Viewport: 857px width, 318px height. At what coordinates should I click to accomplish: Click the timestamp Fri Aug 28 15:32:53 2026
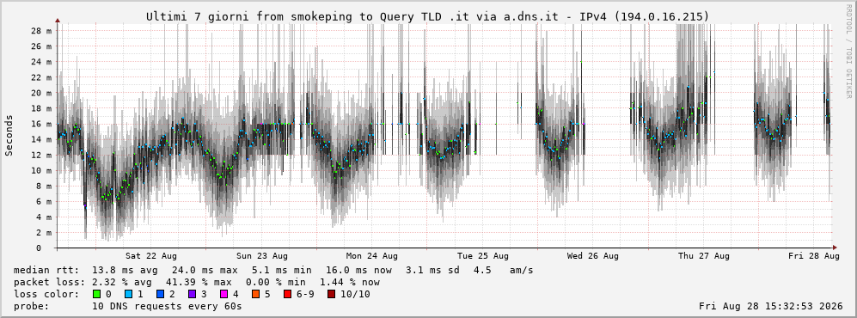click(x=771, y=306)
